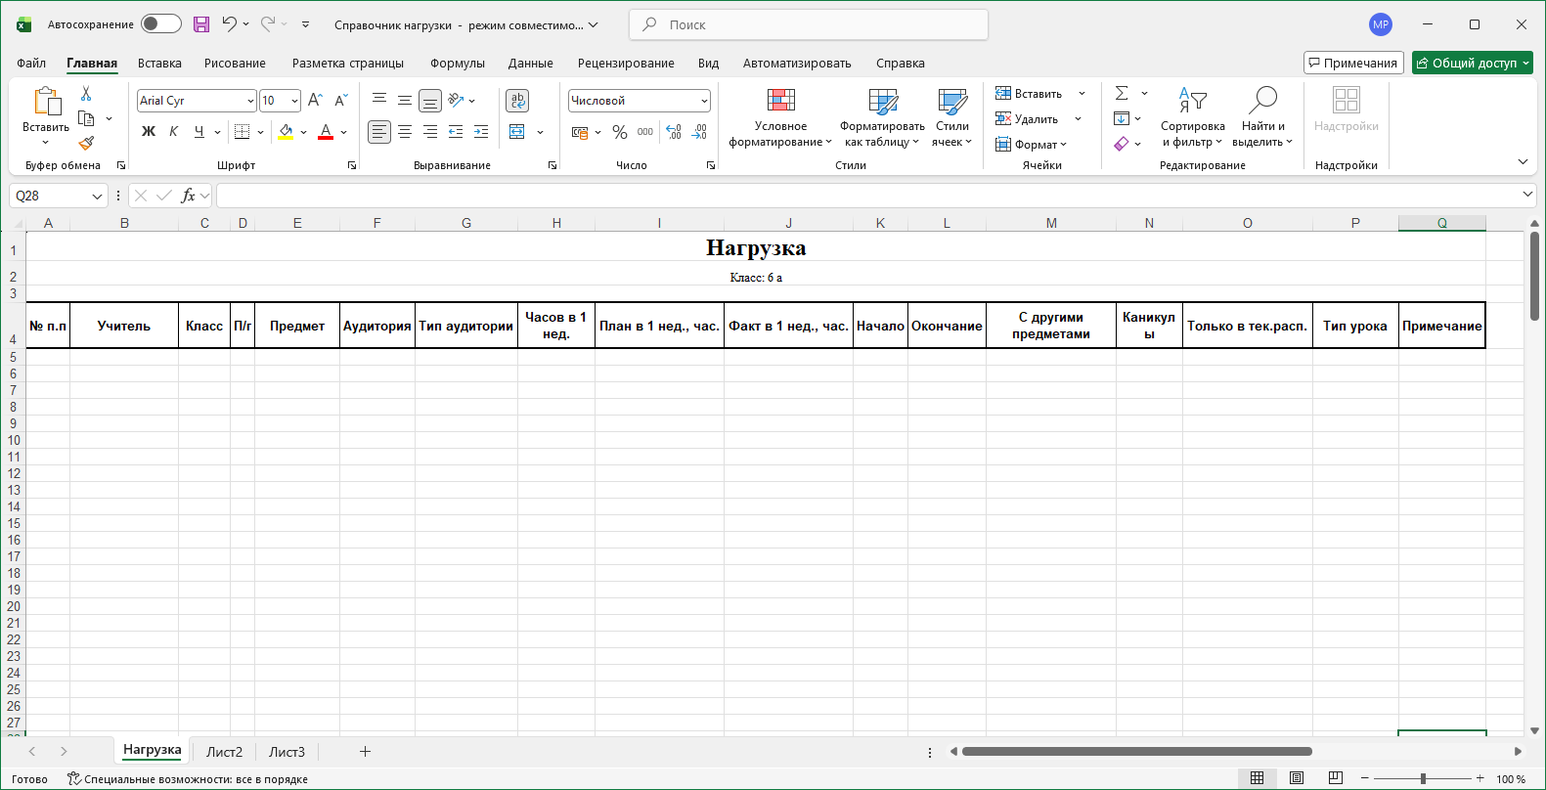This screenshot has width=1546, height=790.
Task: Click the Format Painter brush icon
Action: tap(86, 143)
